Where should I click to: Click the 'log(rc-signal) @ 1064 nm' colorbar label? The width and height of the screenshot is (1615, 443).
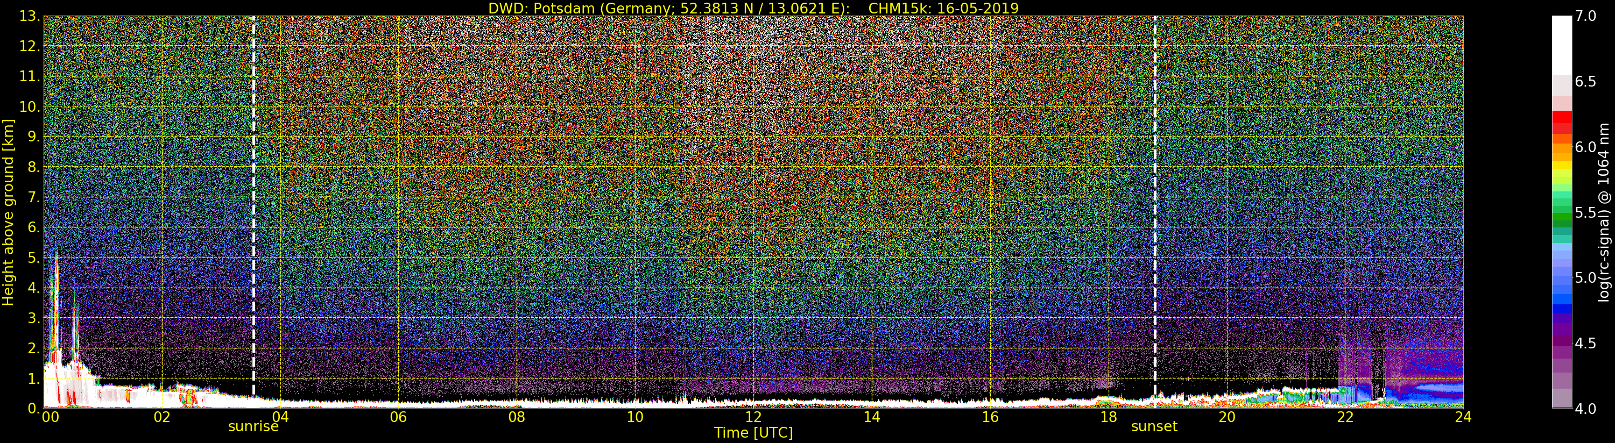point(1604,212)
